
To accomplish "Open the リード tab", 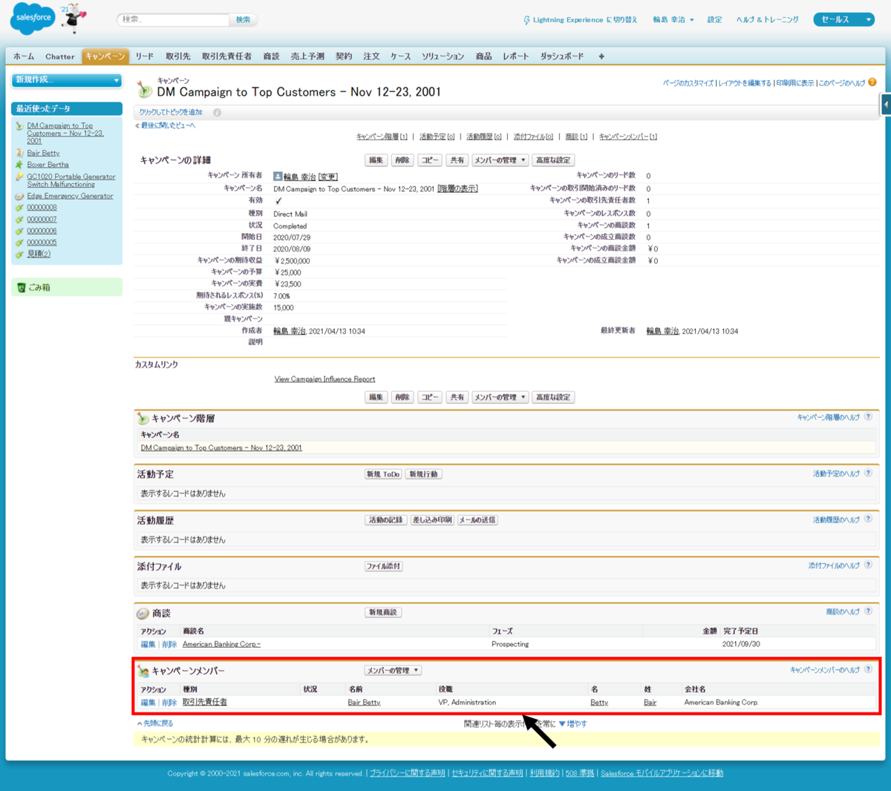I will pyautogui.click(x=145, y=56).
